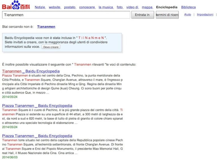217x160 pixels.
Task: Open the Aiuto help link
Action: pyautogui.click(x=188, y=14)
